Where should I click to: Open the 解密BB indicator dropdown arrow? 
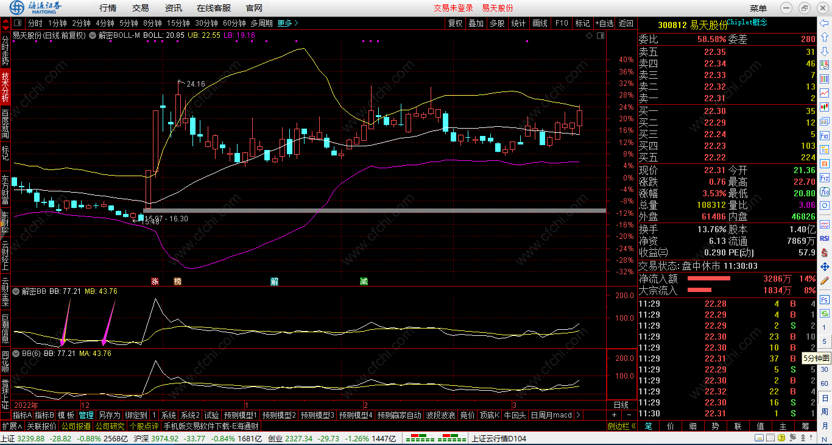point(16,291)
